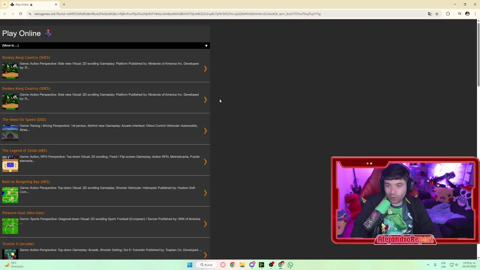Click Pleasure Goal game thumbnail
The width and height of the screenshot is (480, 270).
coord(10,226)
